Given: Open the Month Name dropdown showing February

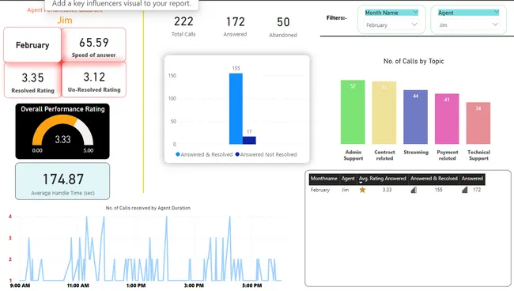Looking at the screenshot, I should pyautogui.click(x=391, y=25).
